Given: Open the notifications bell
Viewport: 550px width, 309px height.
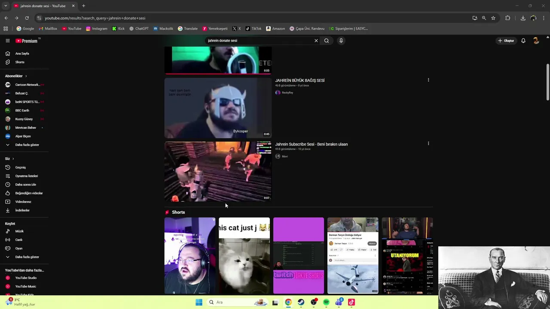Looking at the screenshot, I should (x=523, y=41).
